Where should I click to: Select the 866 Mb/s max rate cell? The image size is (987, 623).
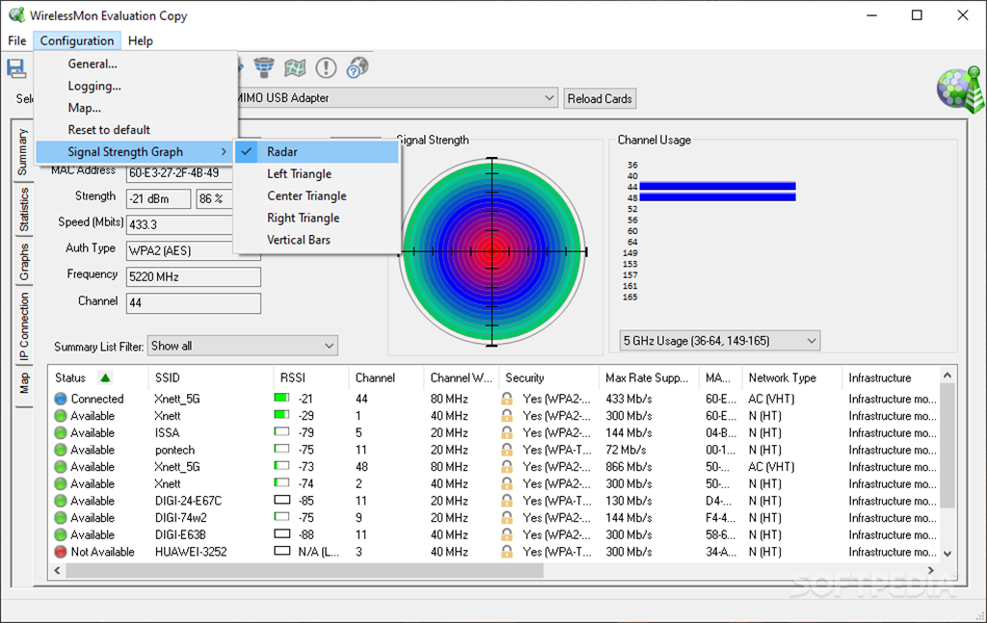tap(628, 466)
